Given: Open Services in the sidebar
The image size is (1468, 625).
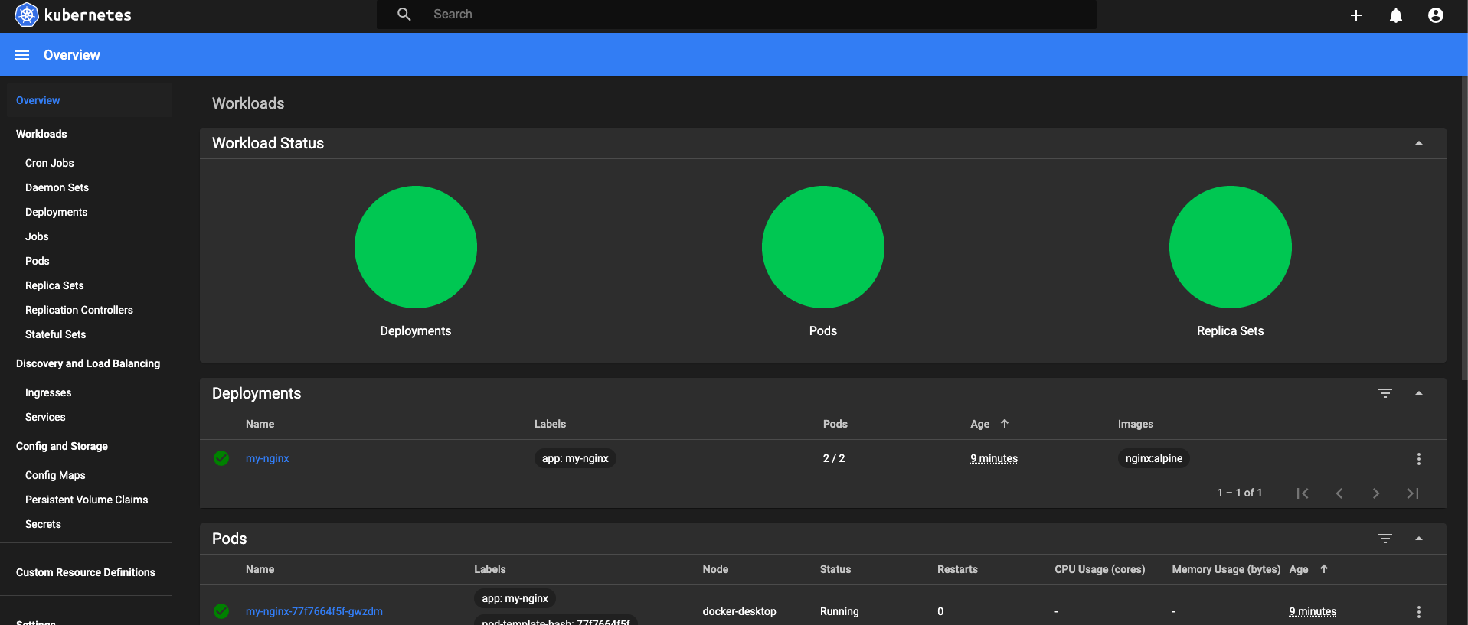Looking at the screenshot, I should [x=45, y=417].
